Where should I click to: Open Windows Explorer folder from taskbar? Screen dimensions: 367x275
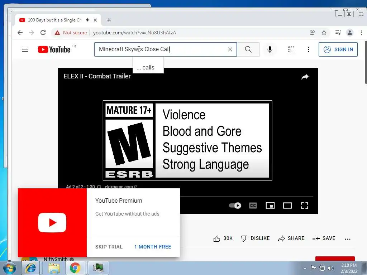pyautogui.click(x=54, y=268)
